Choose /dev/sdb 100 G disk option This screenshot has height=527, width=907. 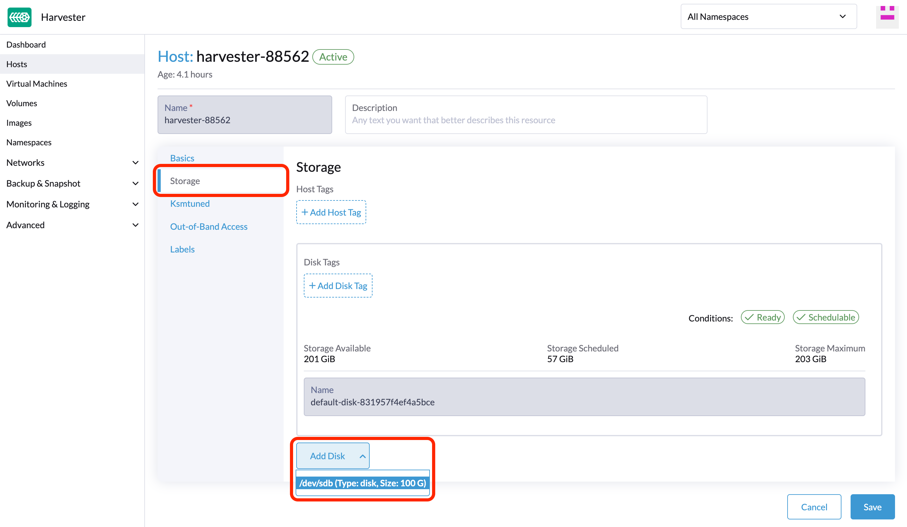[x=362, y=483]
